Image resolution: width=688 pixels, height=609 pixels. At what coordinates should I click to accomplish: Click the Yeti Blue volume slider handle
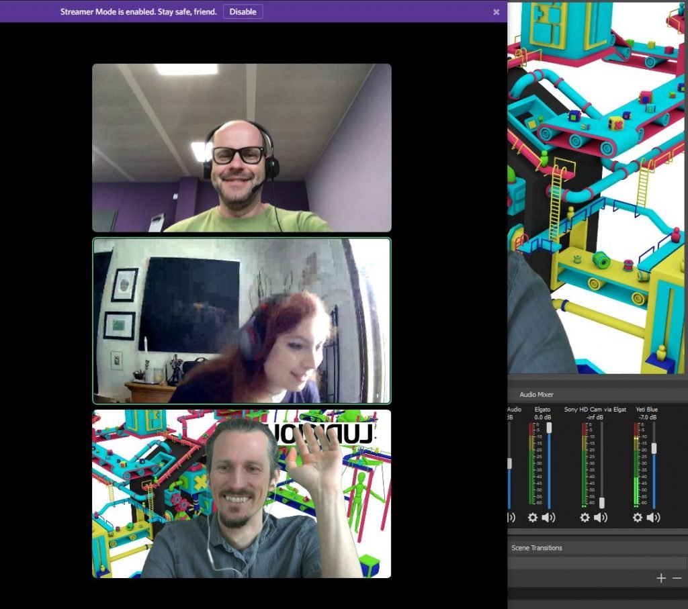[x=654, y=448]
